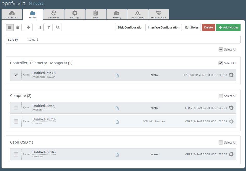Rename node Untitled (3c:6e)
Image resolution: width=246 pixels, height=171 pixels.
[x=44, y=106]
